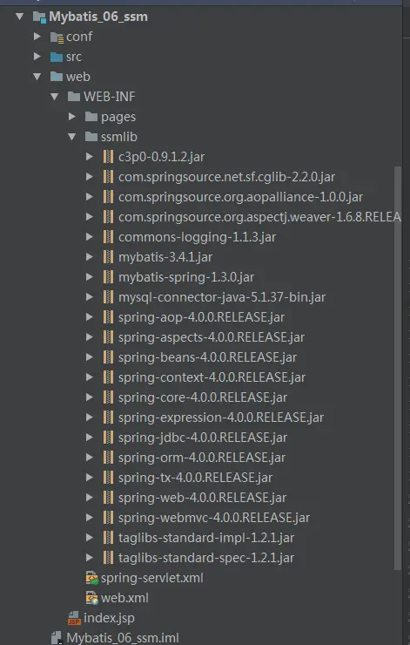Click the cglib-2.2.0.jar archive icon
This screenshot has height=645, width=410.
109,177
